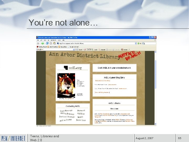
Task: Click the Ann Arbor District Library page heading
Action: coord(85,55)
